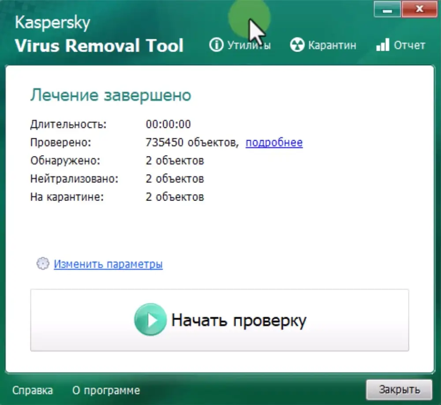Screen dimensions: 441x405
Task: Click the Нейтрализовано 2 объектов value
Action: (175, 179)
